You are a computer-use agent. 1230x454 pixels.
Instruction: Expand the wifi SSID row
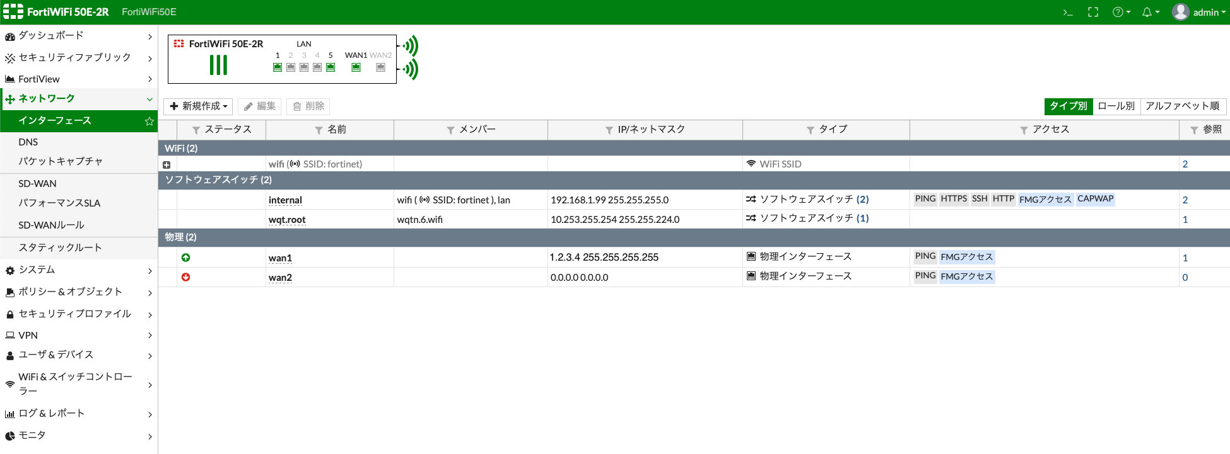pyautogui.click(x=167, y=165)
